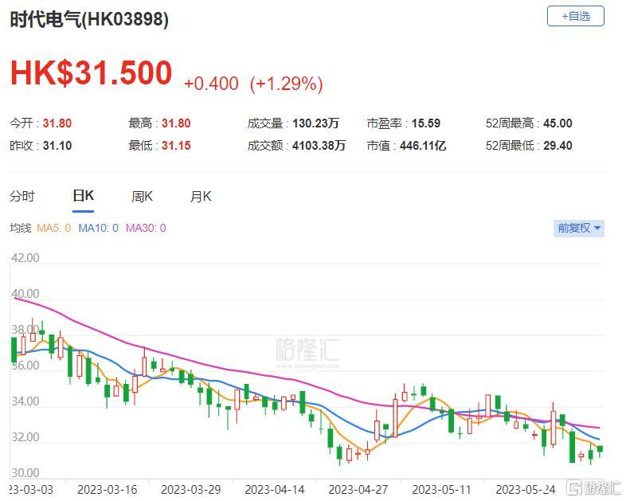The image size is (626, 501).
Task: Click the 52周最高 value 45.00
Action: coord(558,123)
